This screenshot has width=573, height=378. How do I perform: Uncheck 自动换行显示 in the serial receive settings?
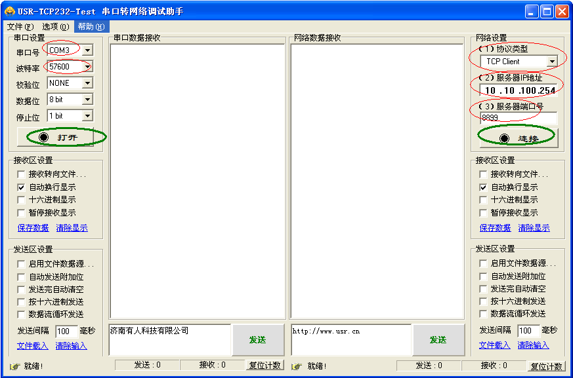[20, 187]
